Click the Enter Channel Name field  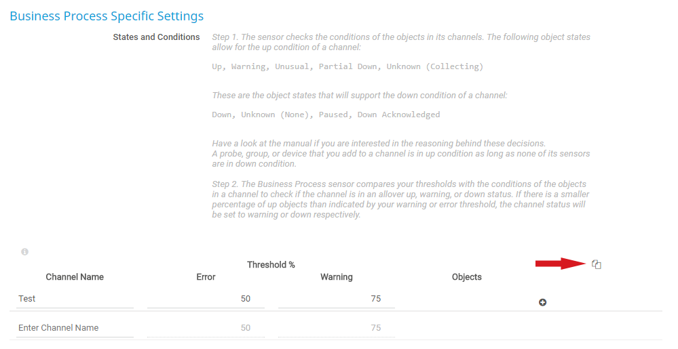(75, 328)
